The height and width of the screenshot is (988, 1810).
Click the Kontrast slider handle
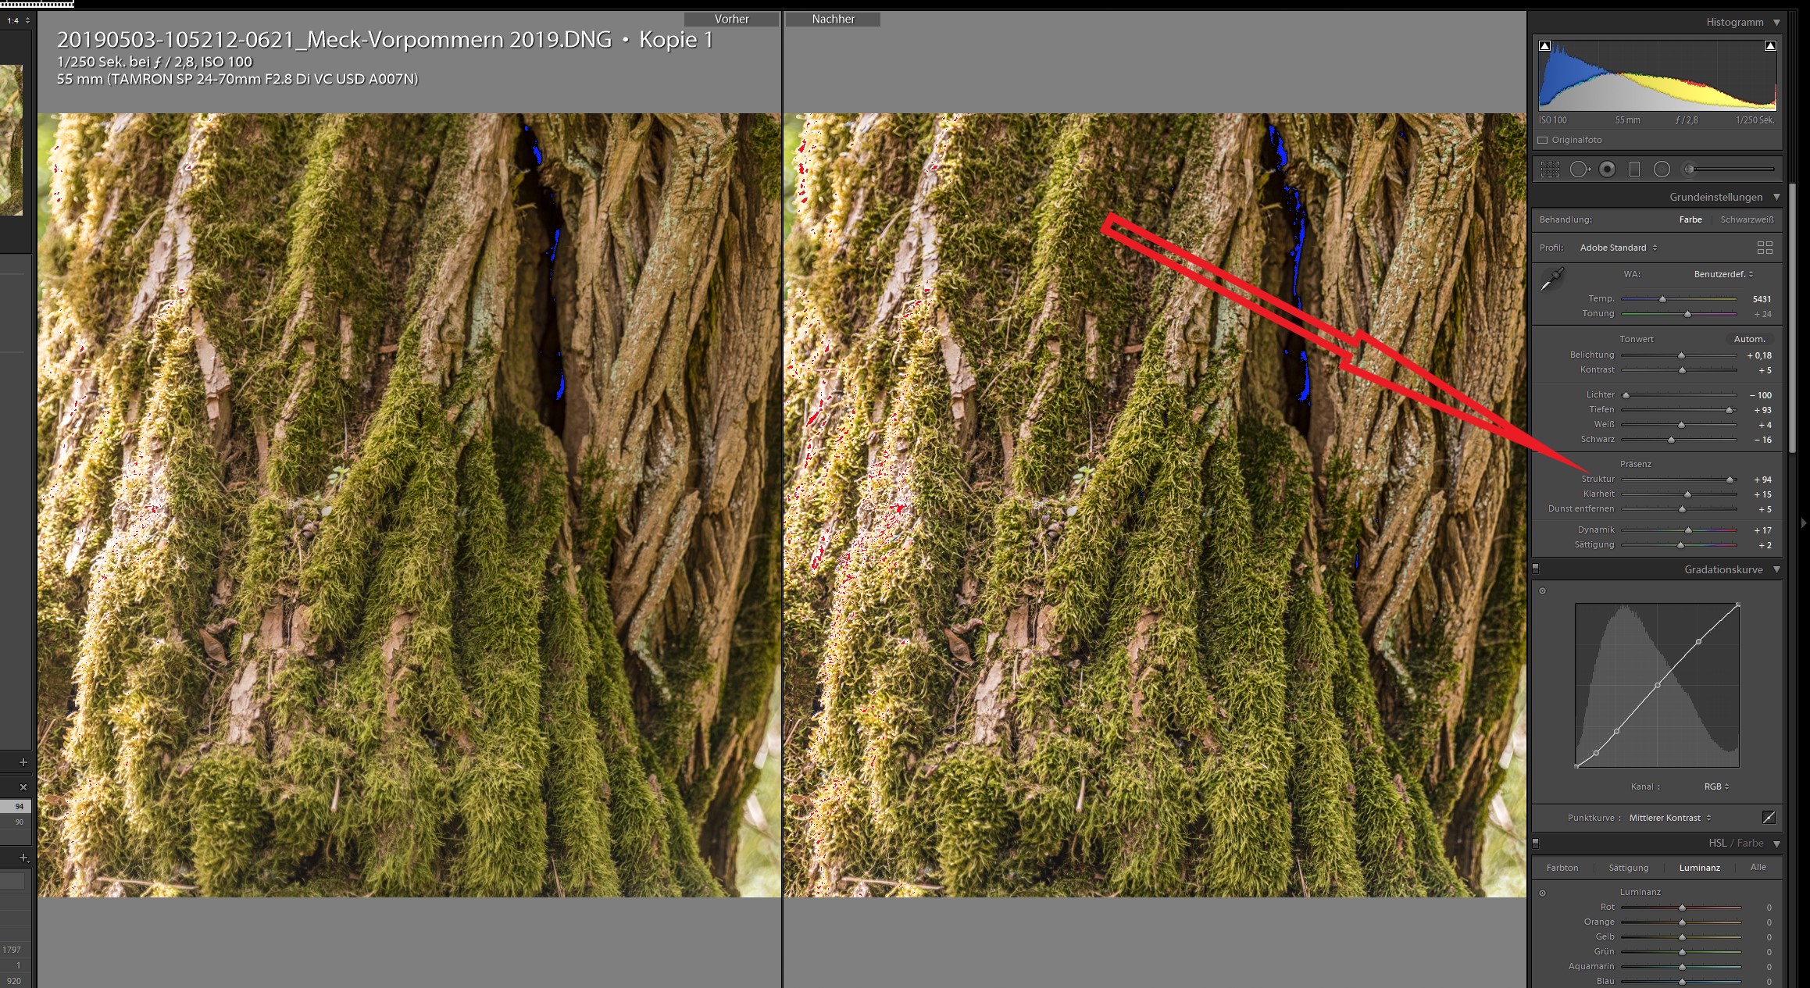[x=1682, y=370]
